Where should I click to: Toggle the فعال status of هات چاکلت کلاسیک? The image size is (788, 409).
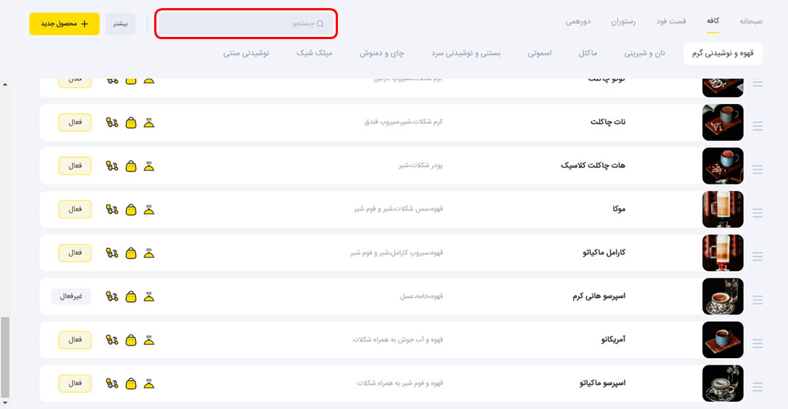pos(75,166)
